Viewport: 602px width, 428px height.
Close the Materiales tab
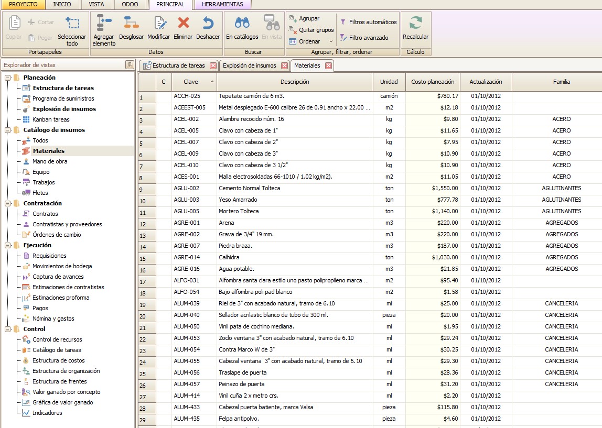(329, 65)
